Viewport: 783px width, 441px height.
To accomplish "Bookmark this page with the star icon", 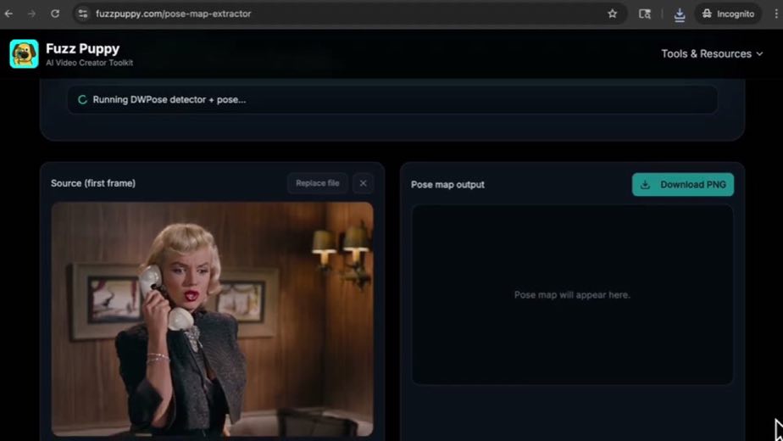I will (x=612, y=14).
